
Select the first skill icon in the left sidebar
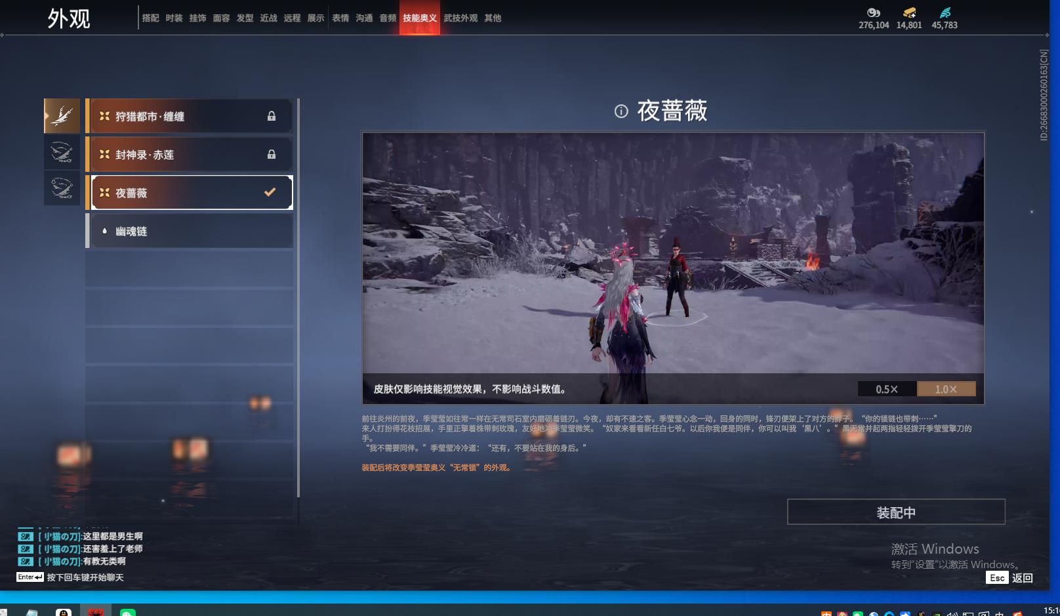[62, 116]
